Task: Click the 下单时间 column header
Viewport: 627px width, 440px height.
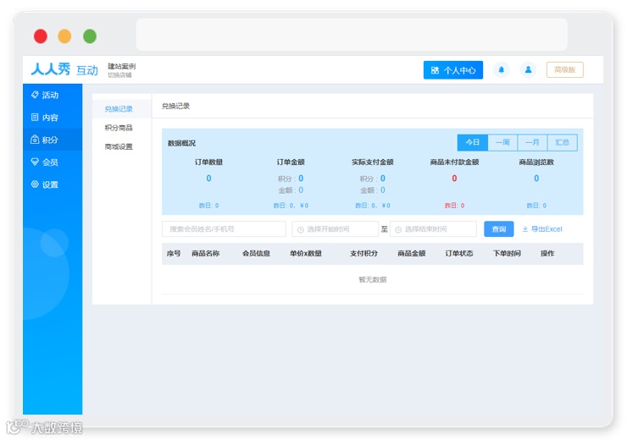Action: pyautogui.click(x=507, y=253)
